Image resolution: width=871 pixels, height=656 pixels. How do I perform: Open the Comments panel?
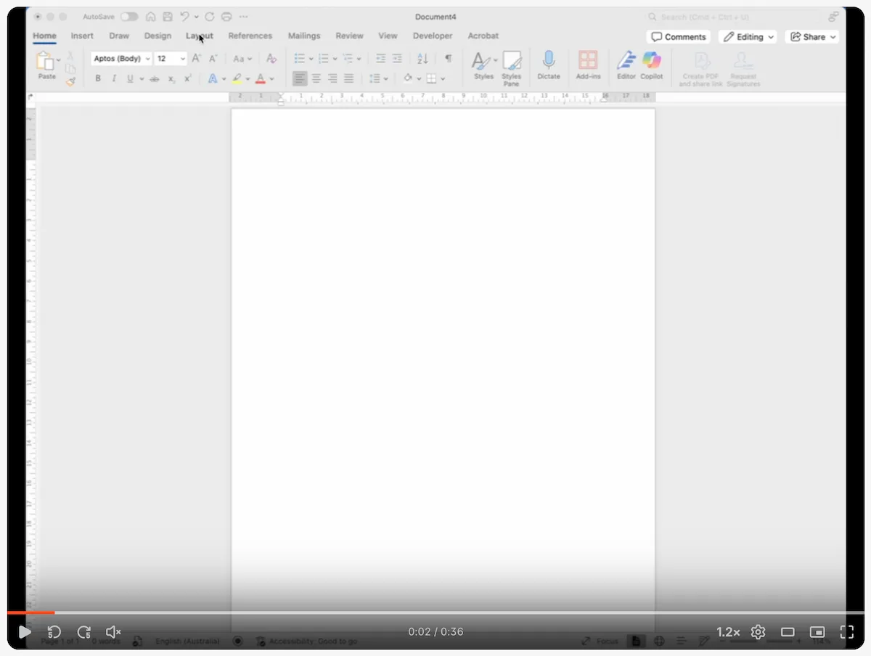coord(678,36)
